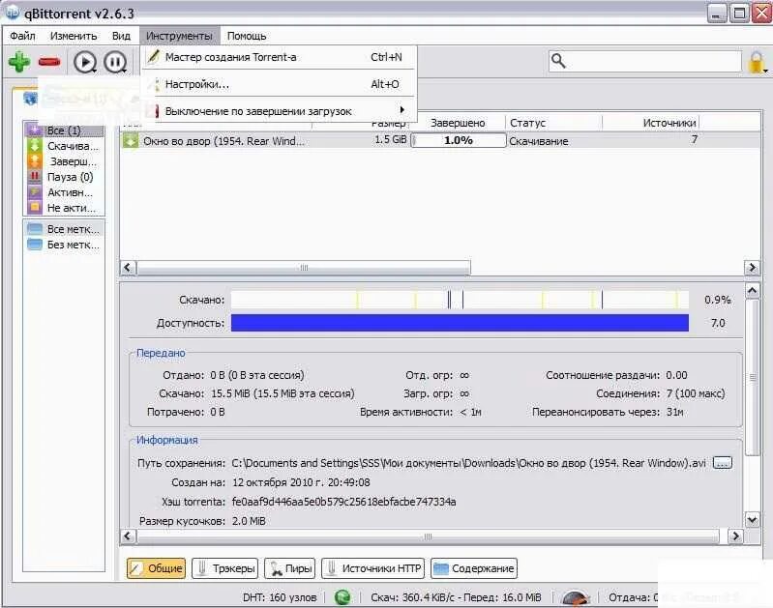Click the 1.5 GiB size cell

(391, 140)
